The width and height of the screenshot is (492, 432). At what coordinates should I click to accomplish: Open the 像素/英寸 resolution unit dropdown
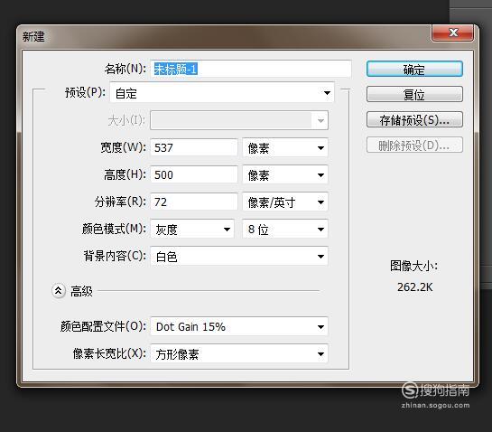[285, 202]
